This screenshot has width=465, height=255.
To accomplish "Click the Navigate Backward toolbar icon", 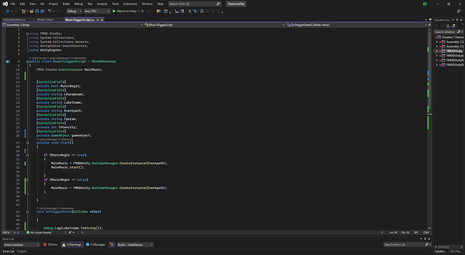I will pos(7,11).
